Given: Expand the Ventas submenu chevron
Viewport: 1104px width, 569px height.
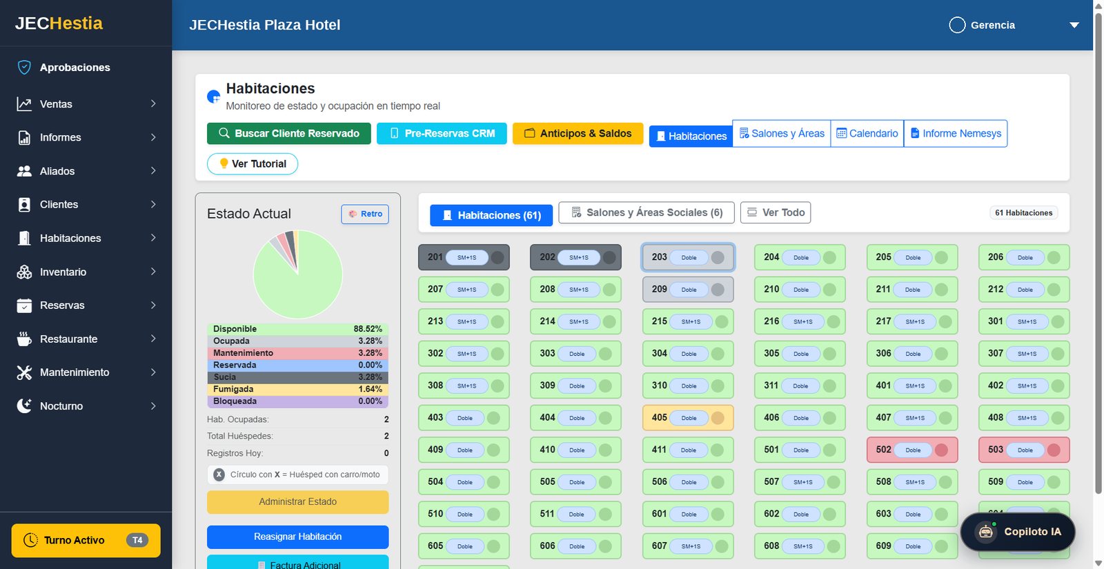Looking at the screenshot, I should click(x=153, y=103).
